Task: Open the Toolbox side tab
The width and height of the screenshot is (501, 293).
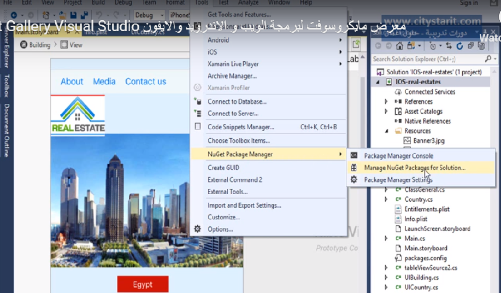Action: click(7, 86)
